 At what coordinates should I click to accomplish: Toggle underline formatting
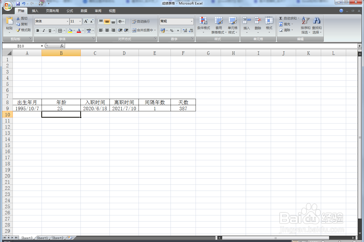[50, 31]
